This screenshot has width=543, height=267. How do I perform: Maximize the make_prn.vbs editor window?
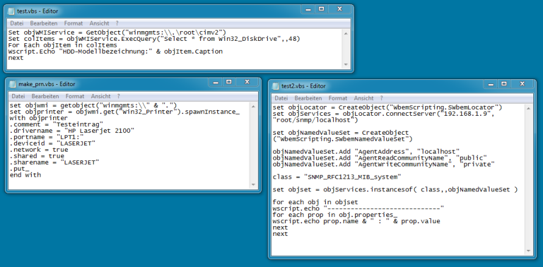coord(229,82)
